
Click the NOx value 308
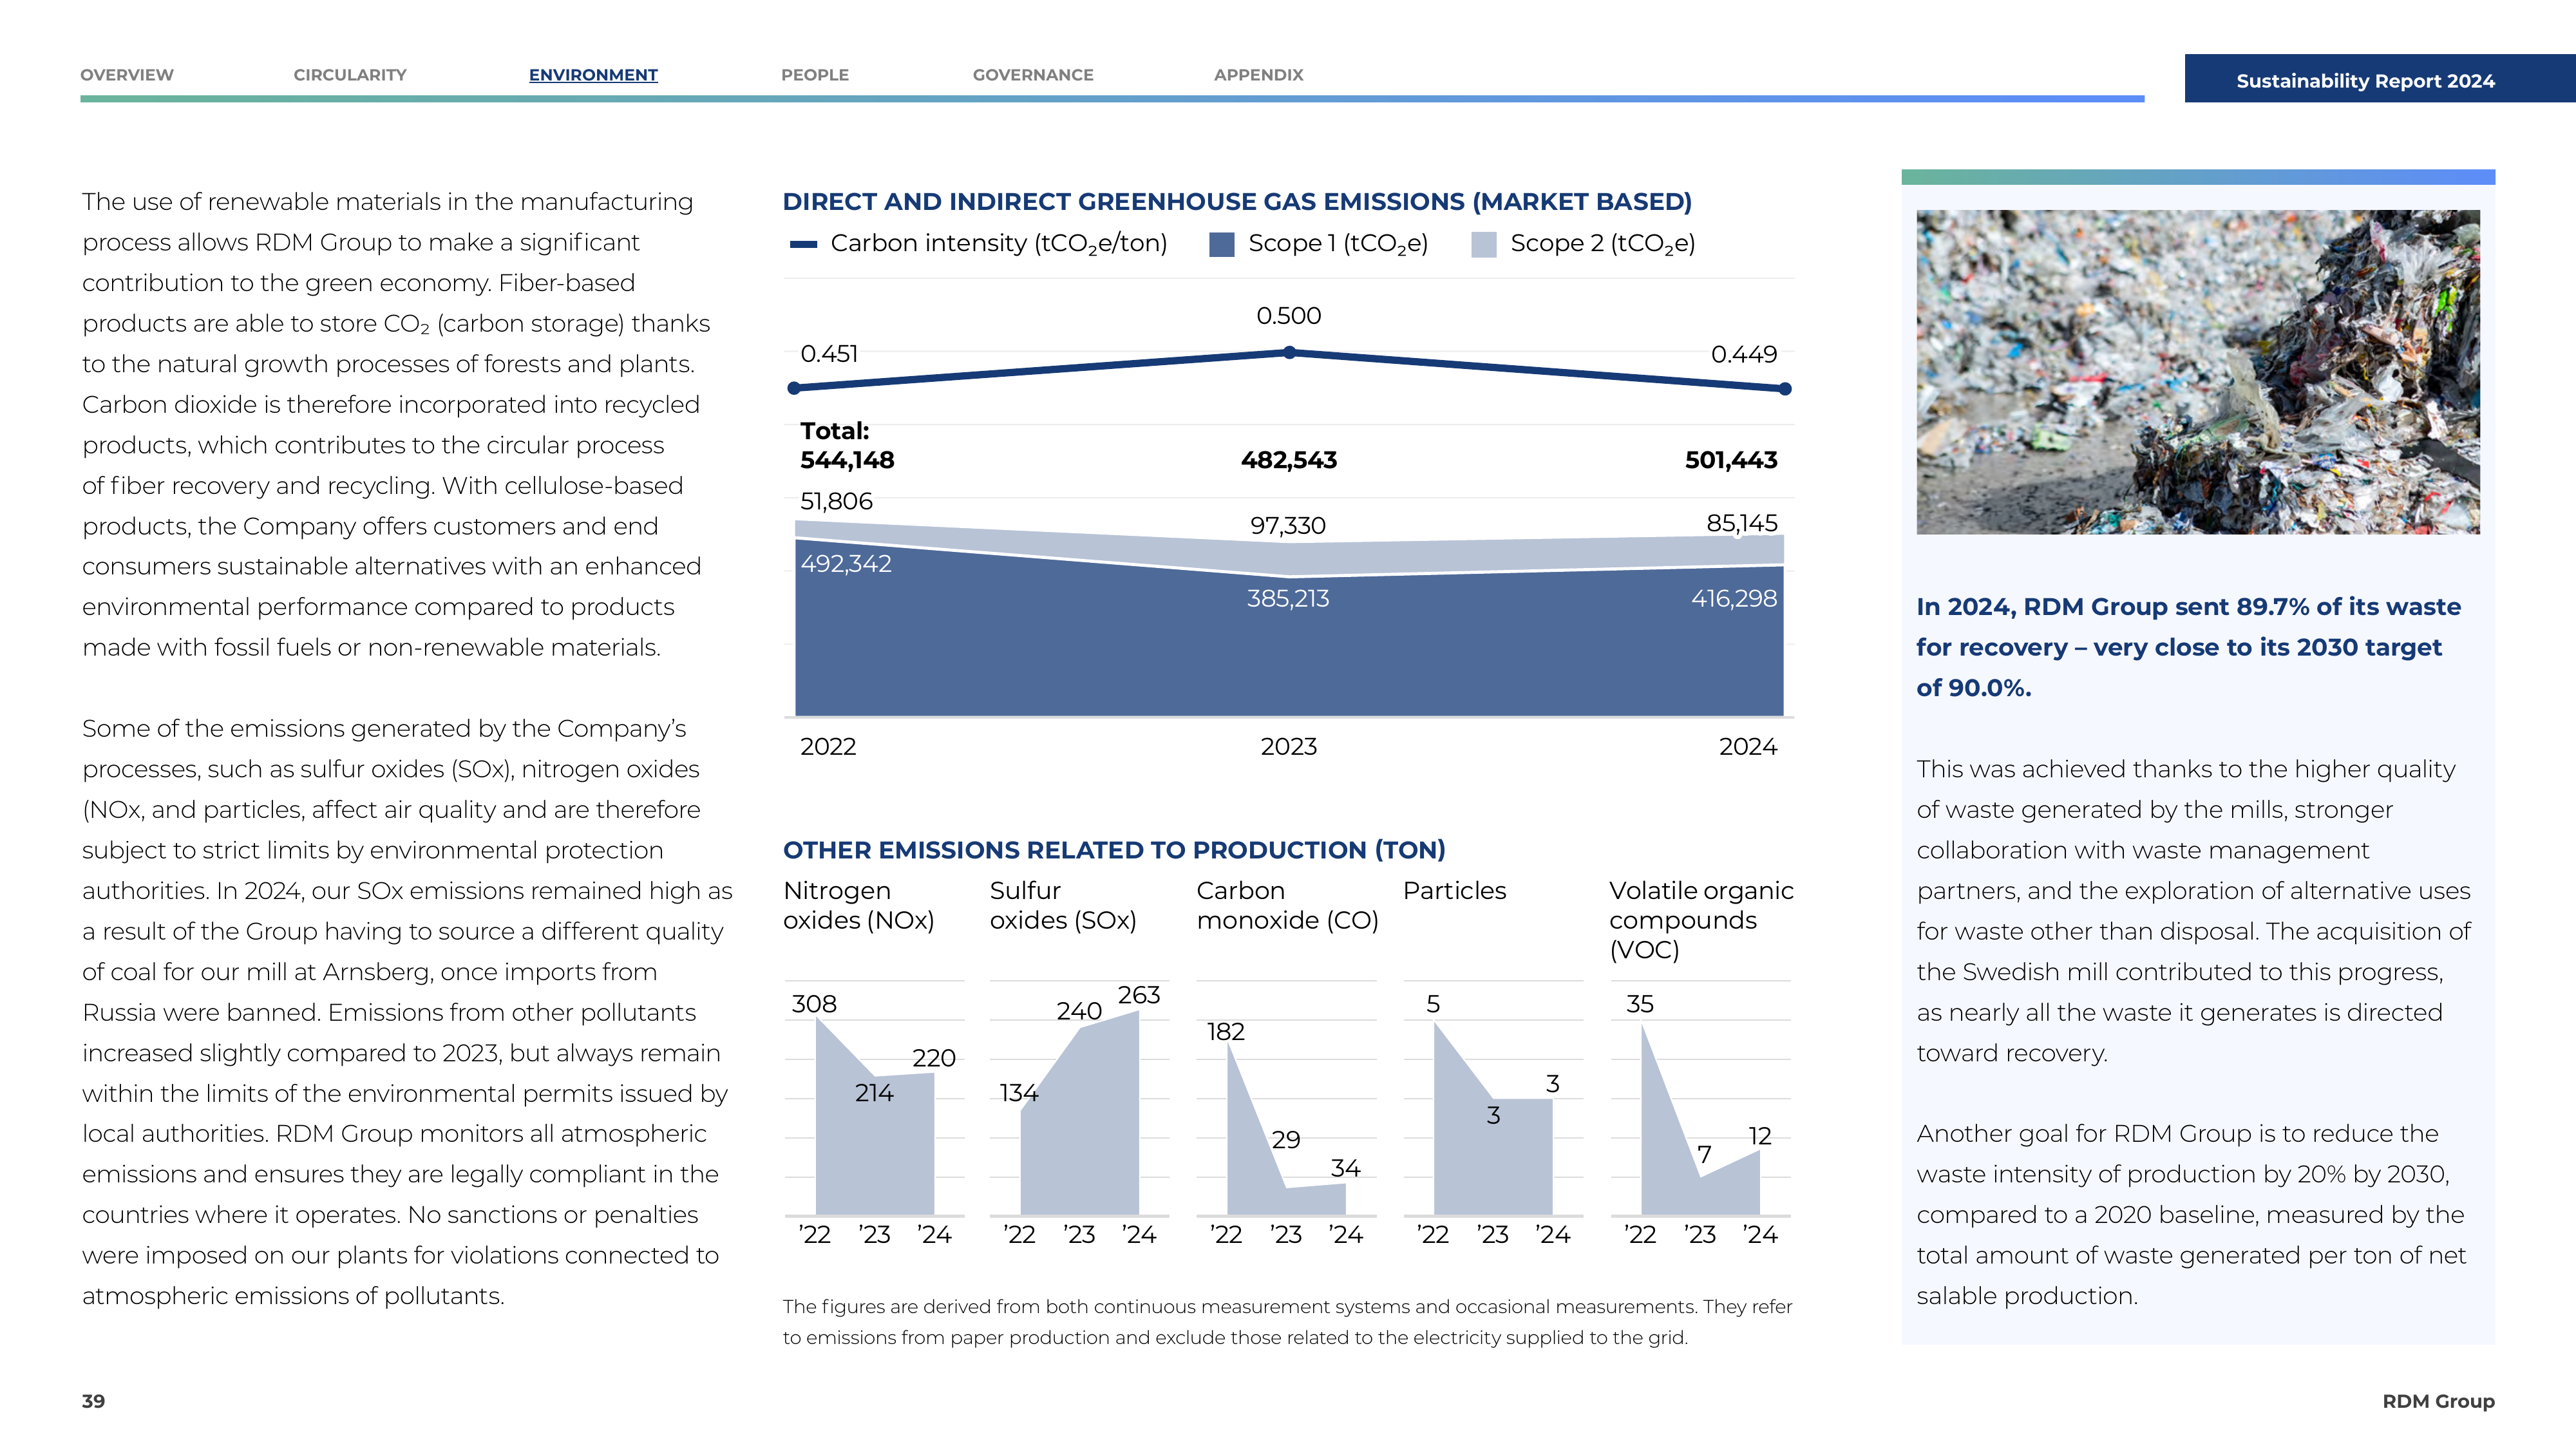(x=814, y=1004)
